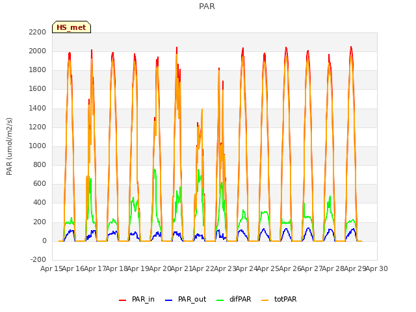Click the blue PAR_out legend swatch

click(168, 300)
